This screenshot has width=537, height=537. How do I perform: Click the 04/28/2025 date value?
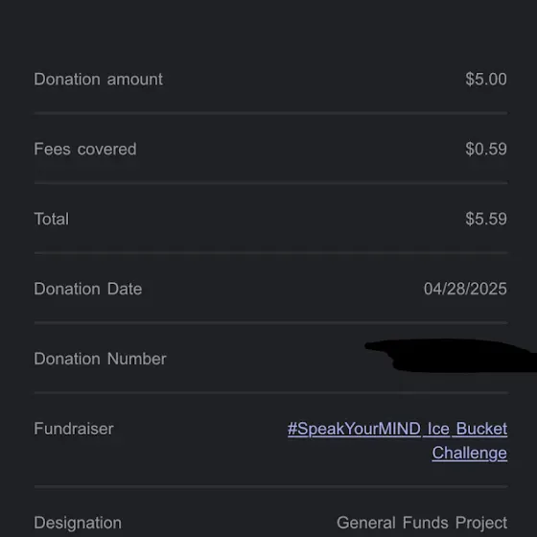[x=465, y=289]
